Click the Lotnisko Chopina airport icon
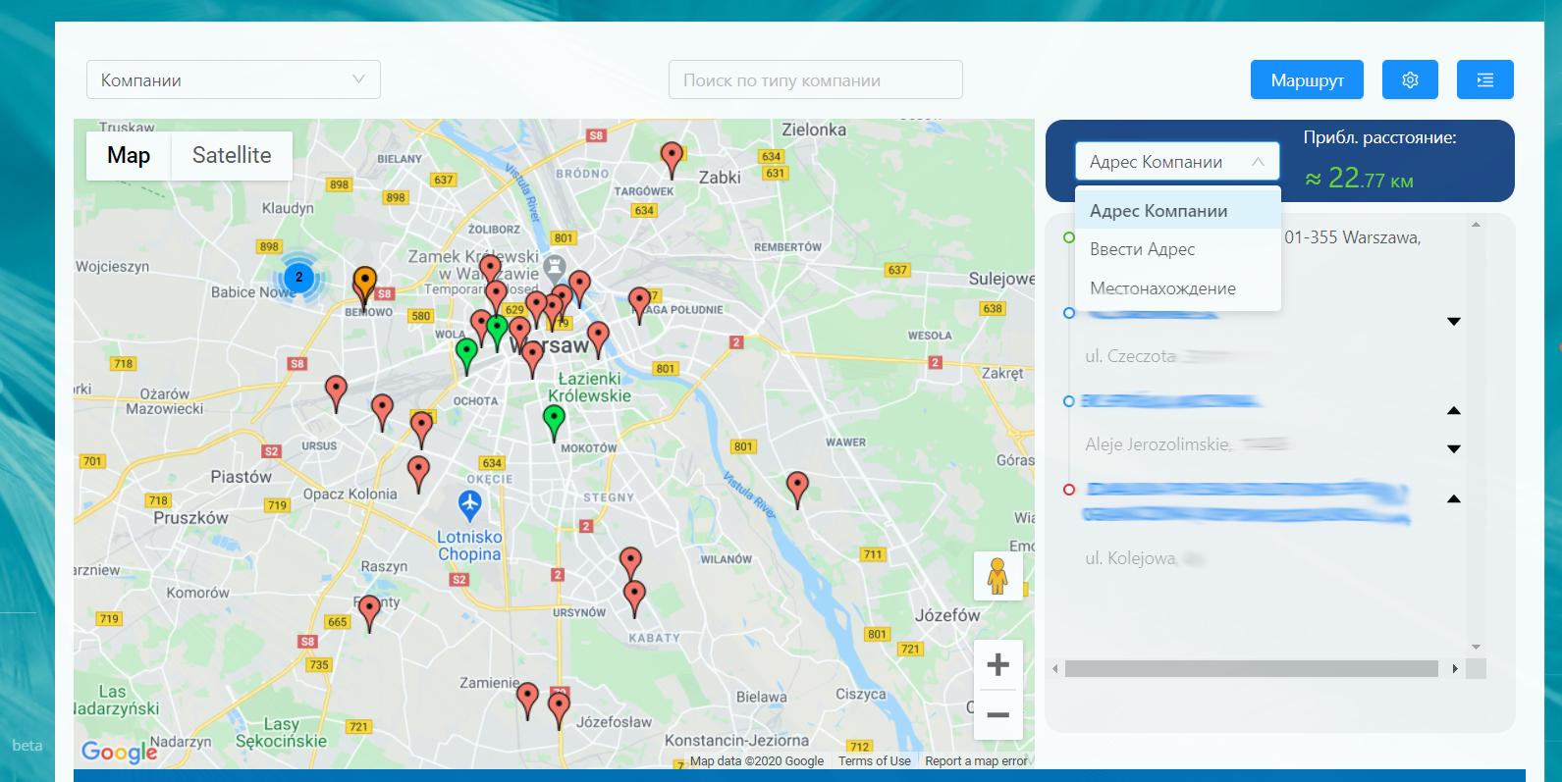Image resolution: width=1562 pixels, height=782 pixels. 470,505
